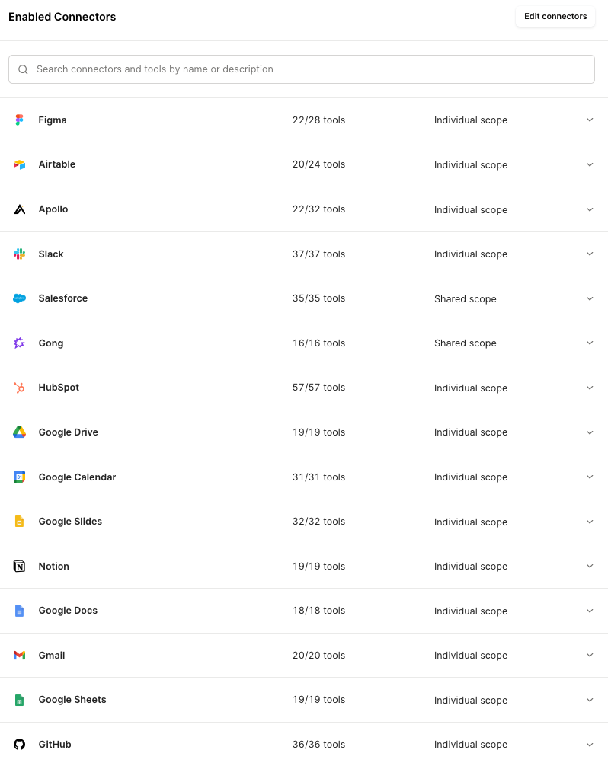Expand the GitHub connector chevron
Screen dimensions: 608x766
[x=590, y=745]
